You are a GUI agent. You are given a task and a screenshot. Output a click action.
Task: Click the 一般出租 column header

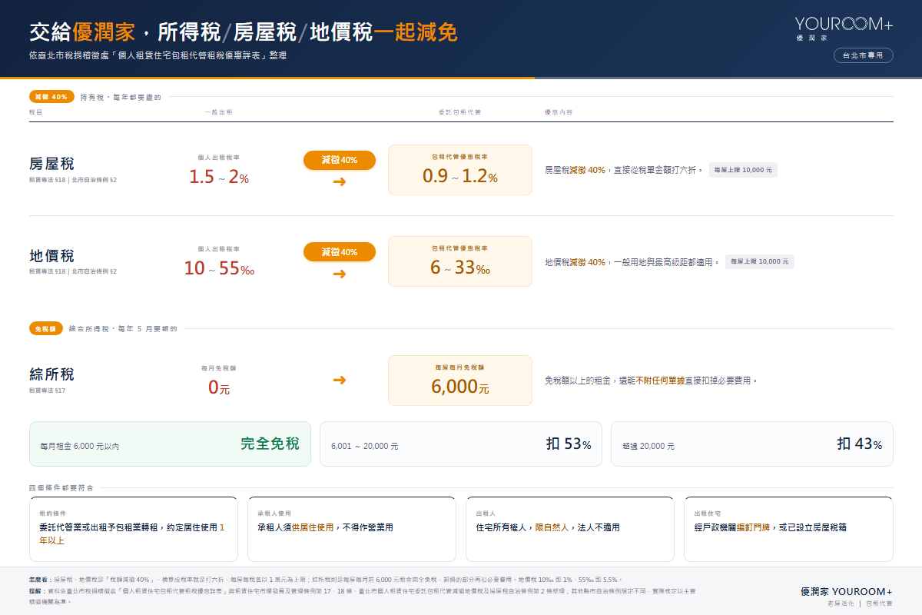click(218, 112)
